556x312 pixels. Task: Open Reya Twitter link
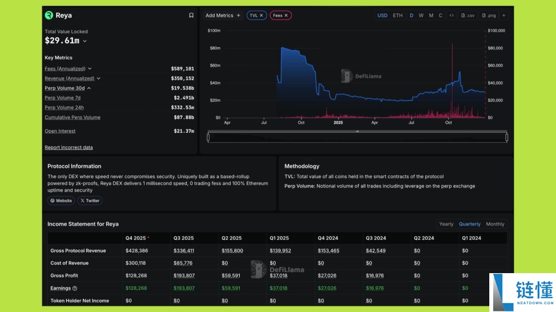tap(90, 200)
